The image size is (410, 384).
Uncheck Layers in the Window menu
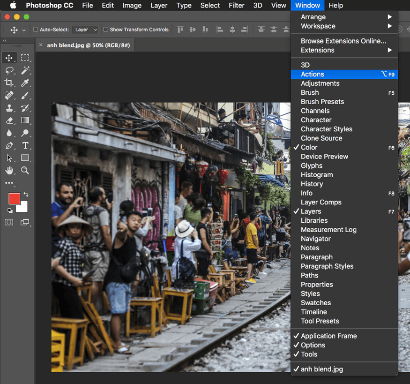coord(311,211)
